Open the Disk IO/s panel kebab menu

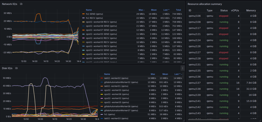pyautogui.click(x=182, y=68)
